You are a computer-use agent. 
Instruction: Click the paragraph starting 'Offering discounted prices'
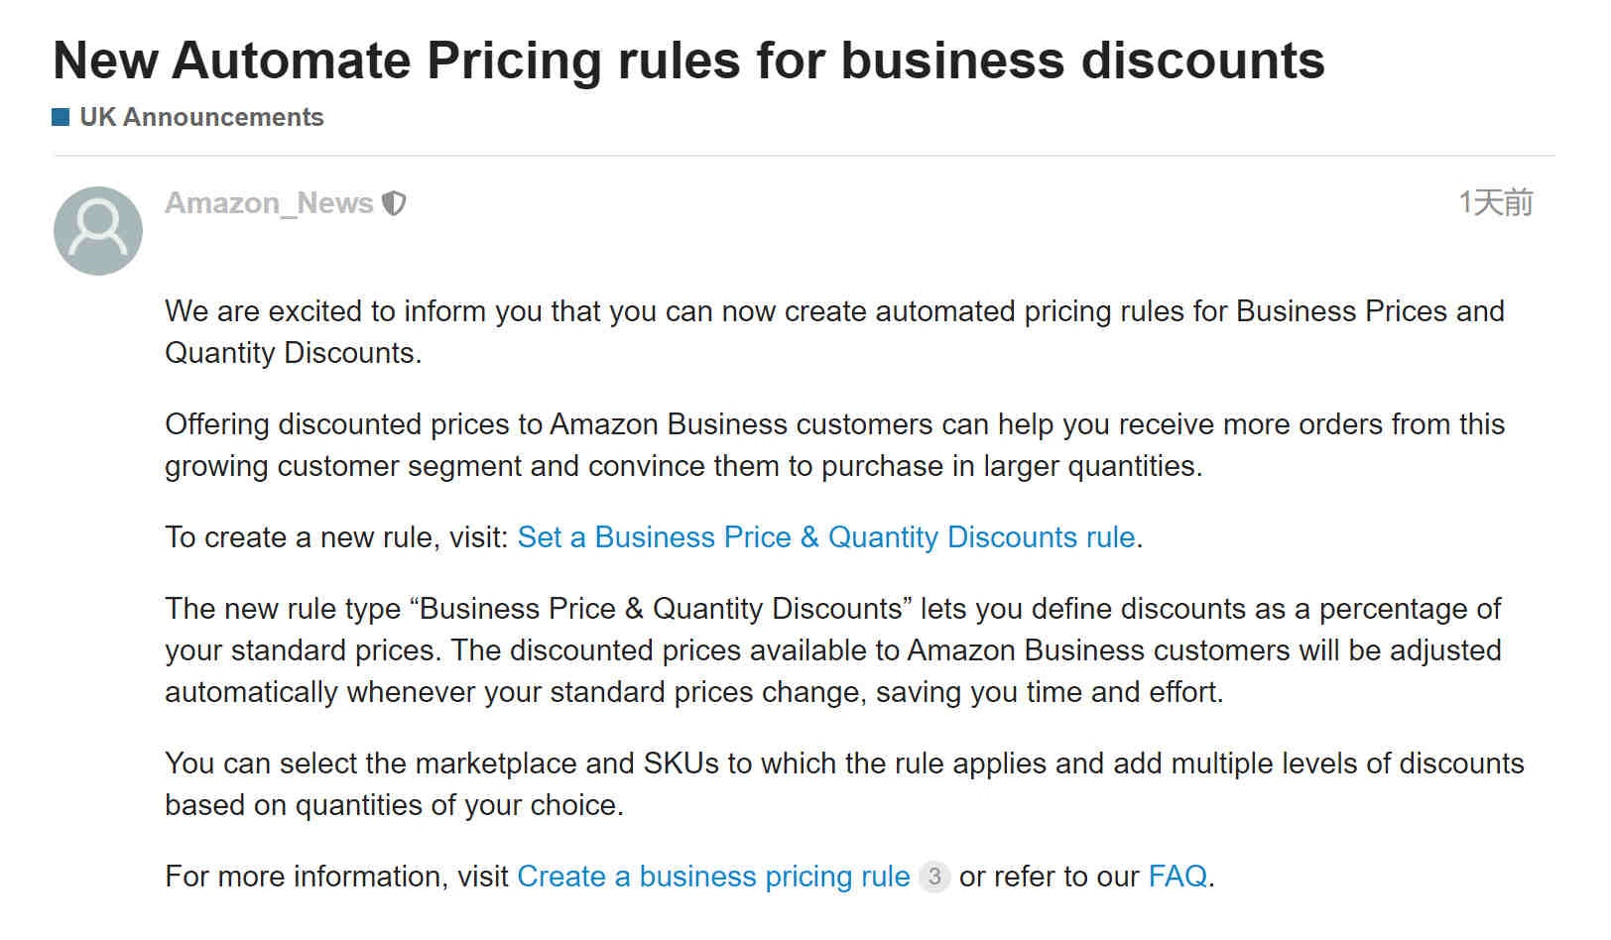tap(834, 445)
